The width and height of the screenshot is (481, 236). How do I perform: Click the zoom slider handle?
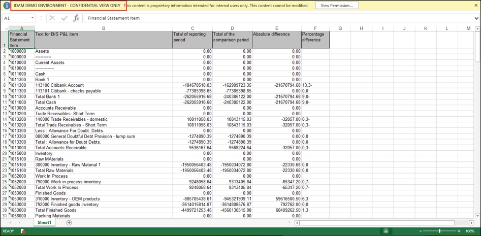coord(439,231)
